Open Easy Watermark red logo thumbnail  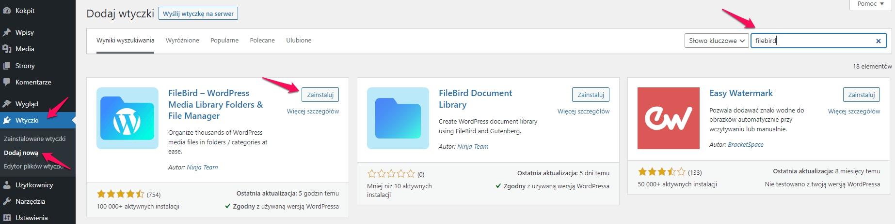coord(669,118)
